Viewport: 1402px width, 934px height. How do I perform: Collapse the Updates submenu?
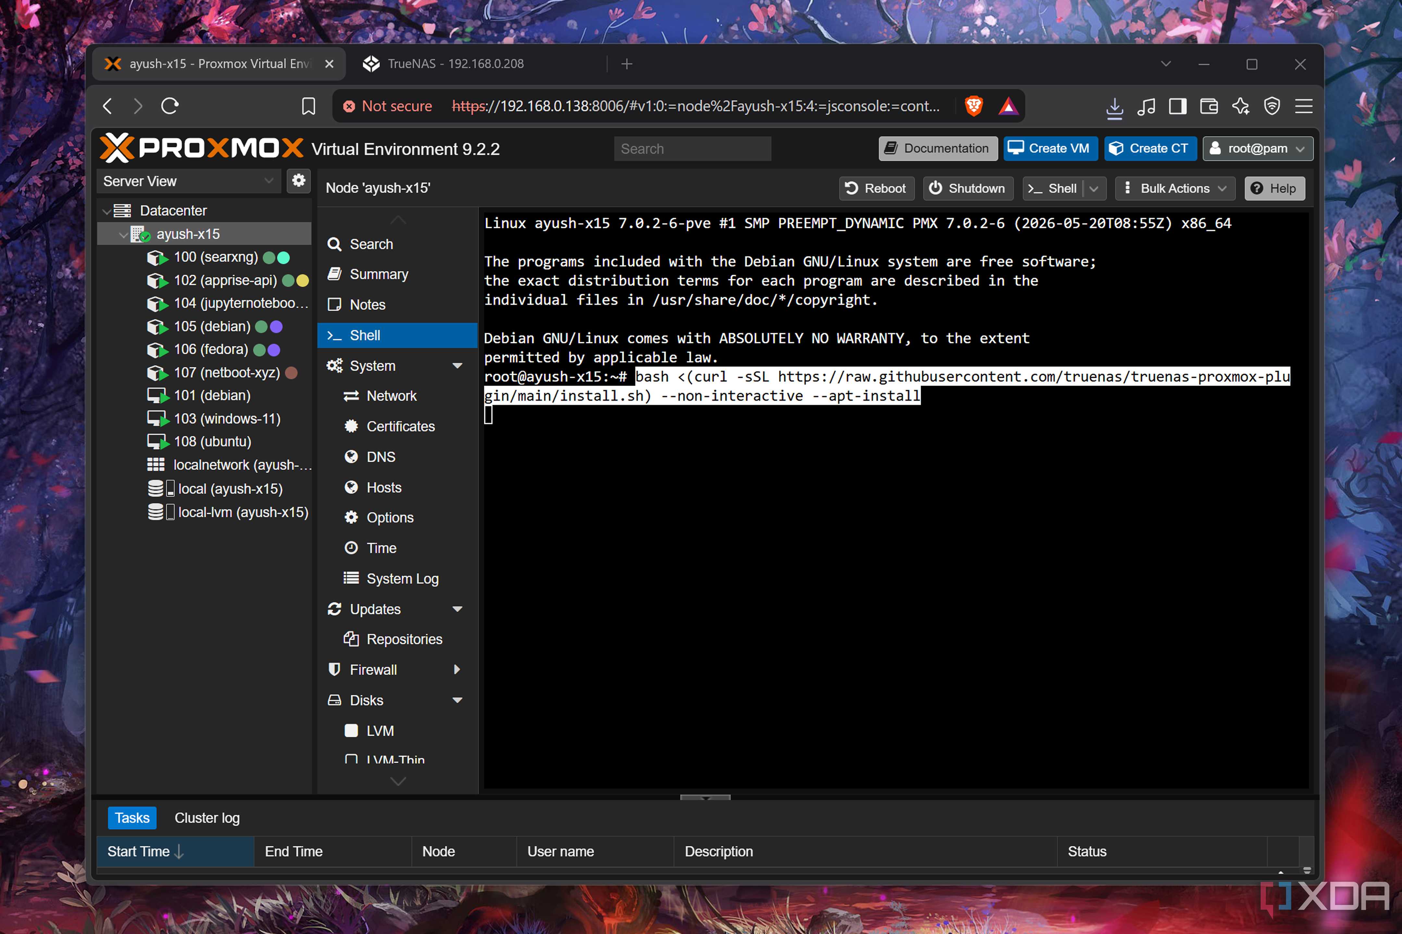[x=457, y=609]
